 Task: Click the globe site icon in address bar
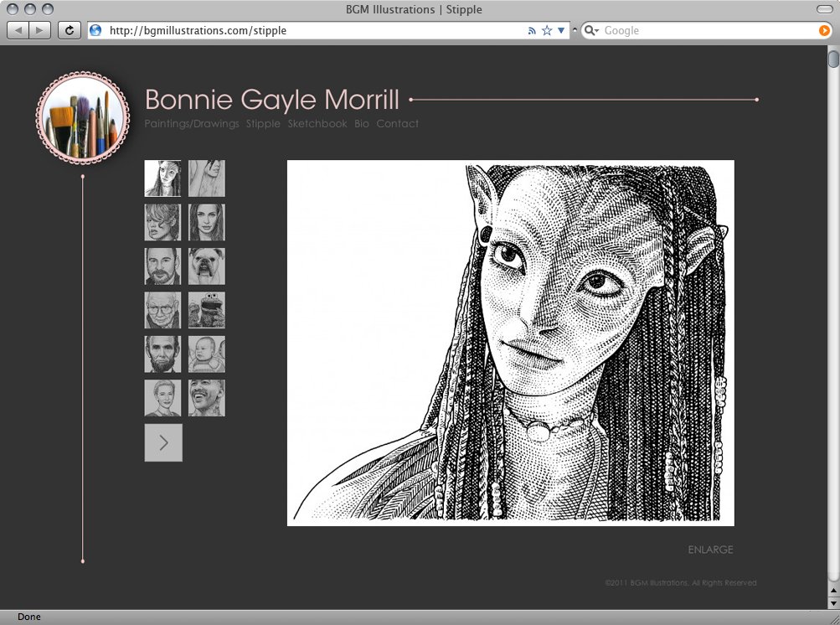point(96,30)
